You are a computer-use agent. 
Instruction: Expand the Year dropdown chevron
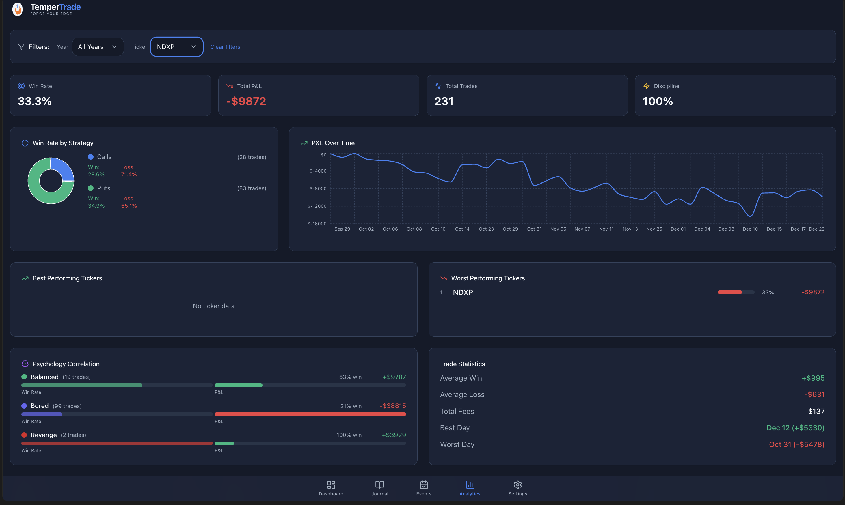point(115,47)
